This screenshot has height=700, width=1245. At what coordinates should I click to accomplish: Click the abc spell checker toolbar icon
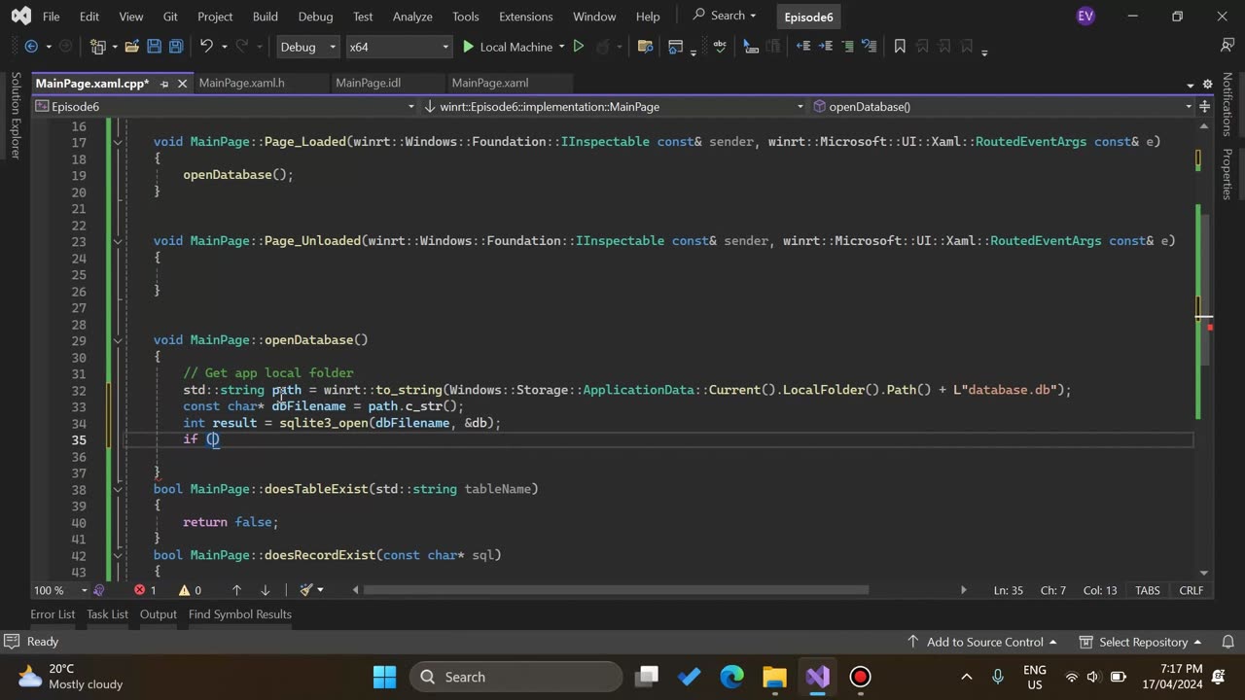(x=720, y=47)
